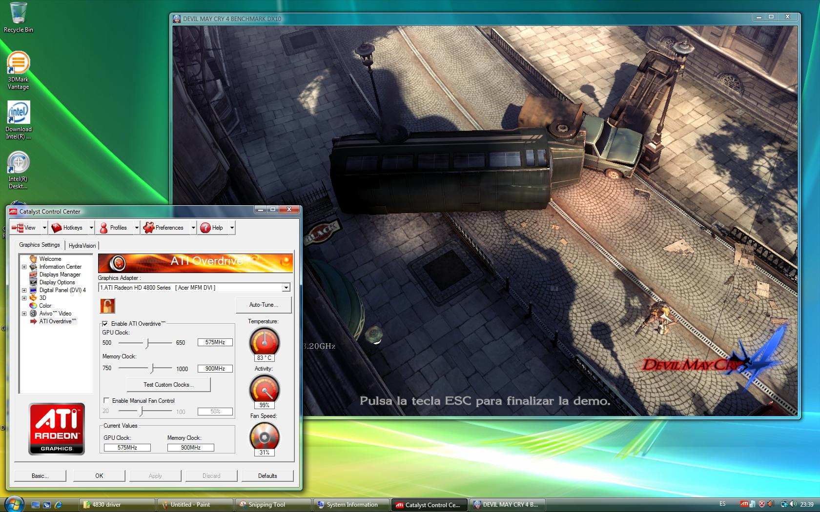Expand the Information Center tree node
Screen dimensions: 820x512
pos(24,267)
